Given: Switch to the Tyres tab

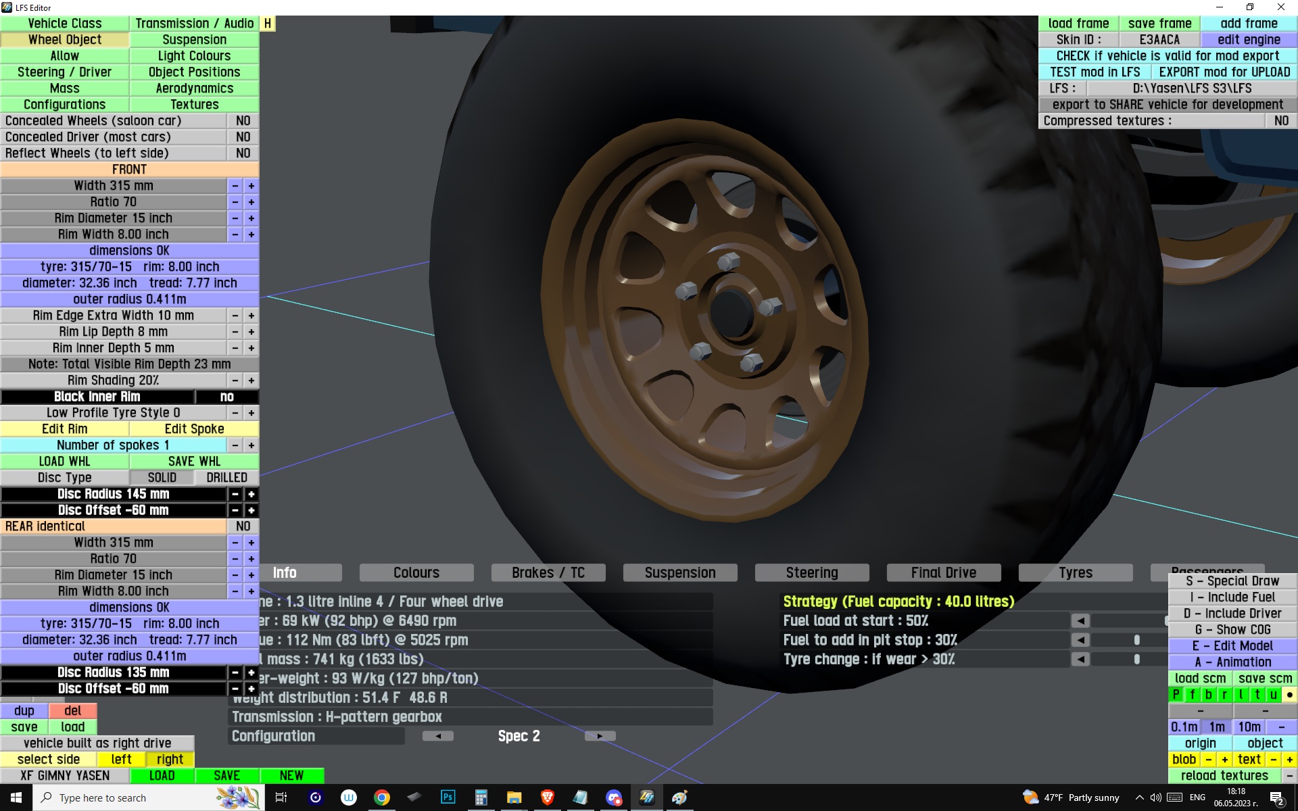Looking at the screenshot, I should (x=1075, y=573).
